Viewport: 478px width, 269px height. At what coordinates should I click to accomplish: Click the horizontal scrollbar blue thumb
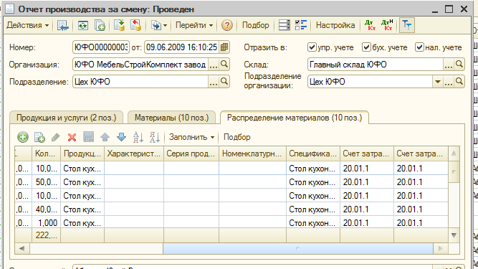click(x=298, y=249)
